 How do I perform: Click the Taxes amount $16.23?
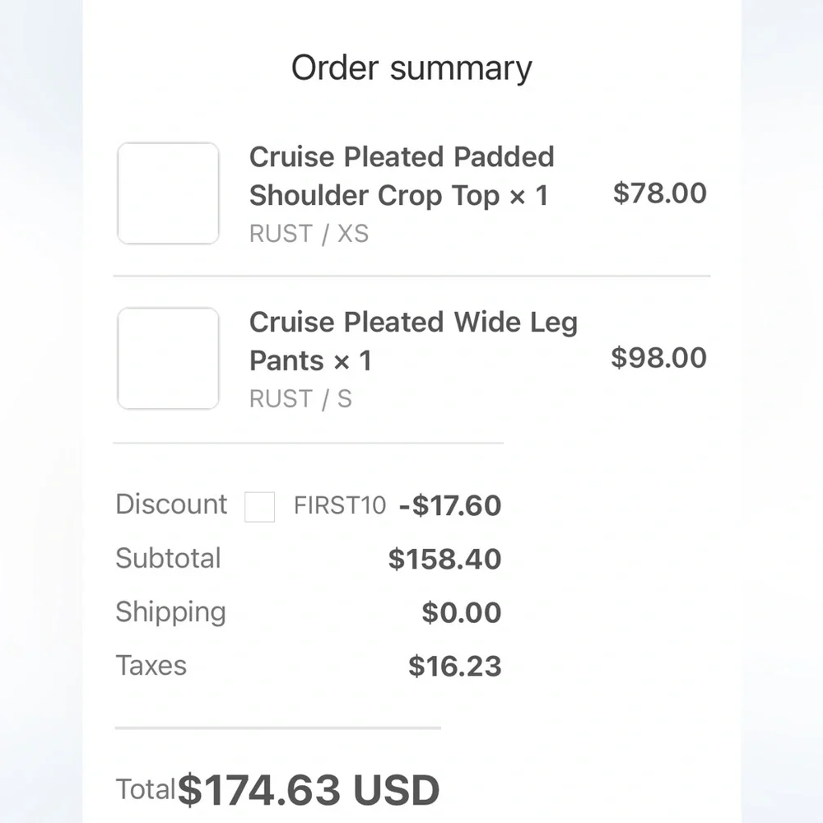pos(454,666)
